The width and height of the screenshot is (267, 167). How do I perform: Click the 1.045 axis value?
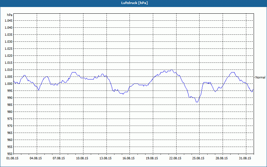click(9, 21)
